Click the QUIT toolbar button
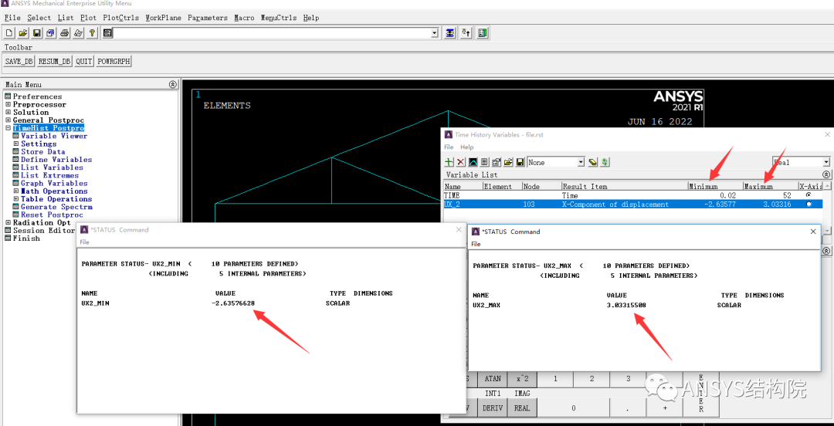This screenshot has height=426, width=834. [x=84, y=61]
